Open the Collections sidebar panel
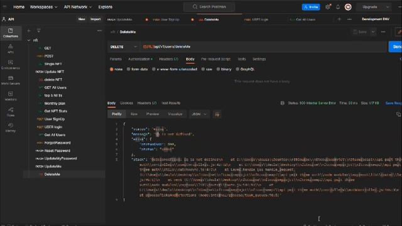This screenshot has height=226, width=402. coord(11,33)
